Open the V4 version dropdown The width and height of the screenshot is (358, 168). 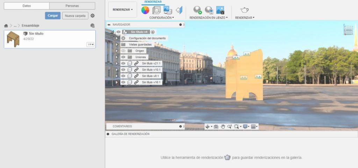91,44
